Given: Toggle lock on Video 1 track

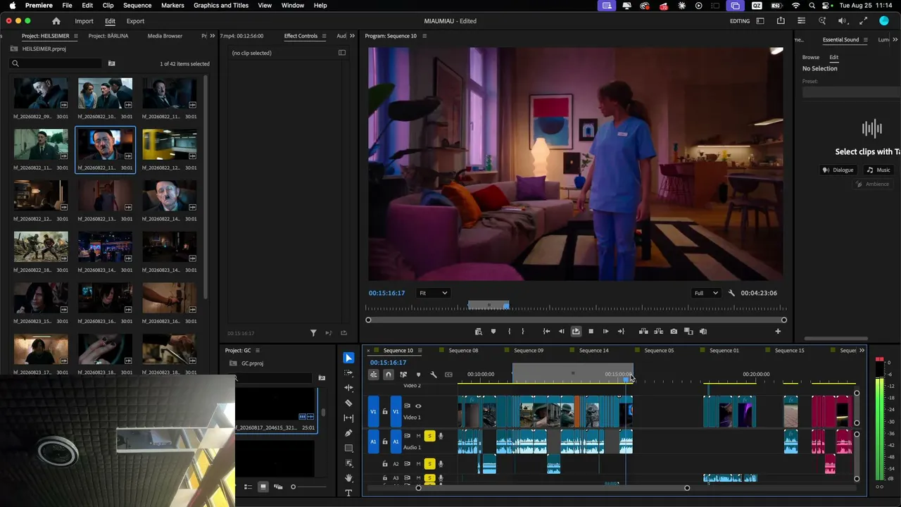Looking at the screenshot, I should (x=385, y=411).
